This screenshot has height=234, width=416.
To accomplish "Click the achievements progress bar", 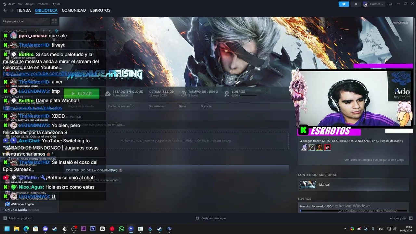I will [x=353, y=211].
